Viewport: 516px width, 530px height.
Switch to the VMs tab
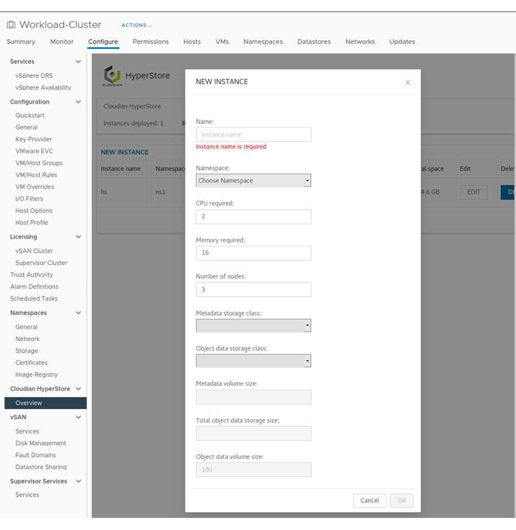(222, 41)
